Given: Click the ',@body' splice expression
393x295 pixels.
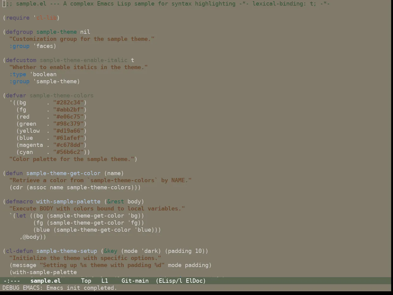Looking at the screenshot, I should coord(31,237).
